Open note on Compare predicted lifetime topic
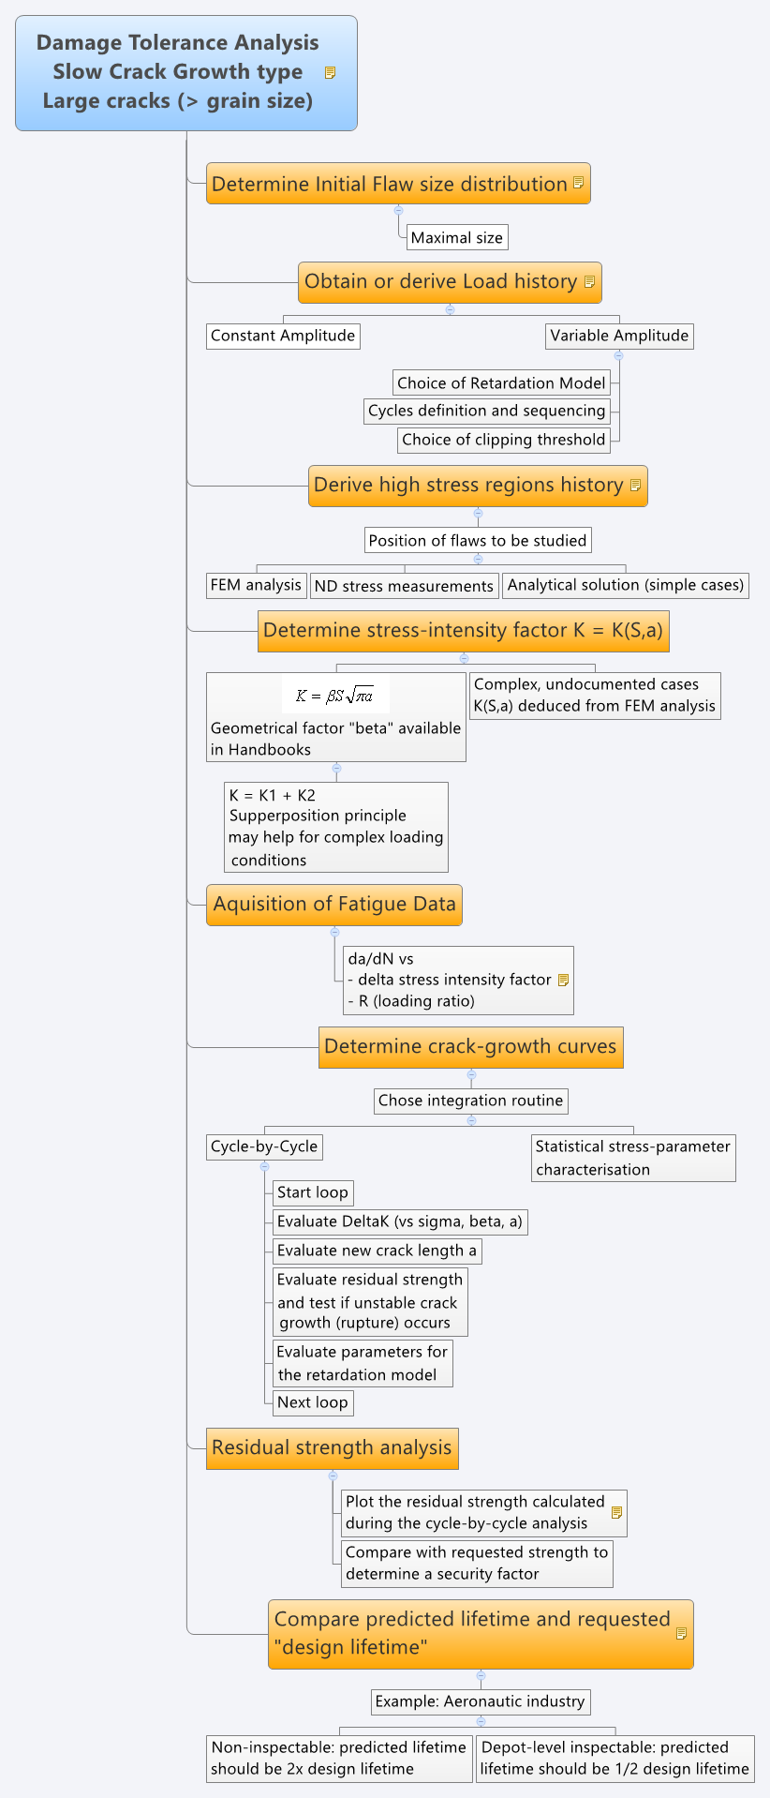Screen dimensions: 770x1798 (x=681, y=1633)
